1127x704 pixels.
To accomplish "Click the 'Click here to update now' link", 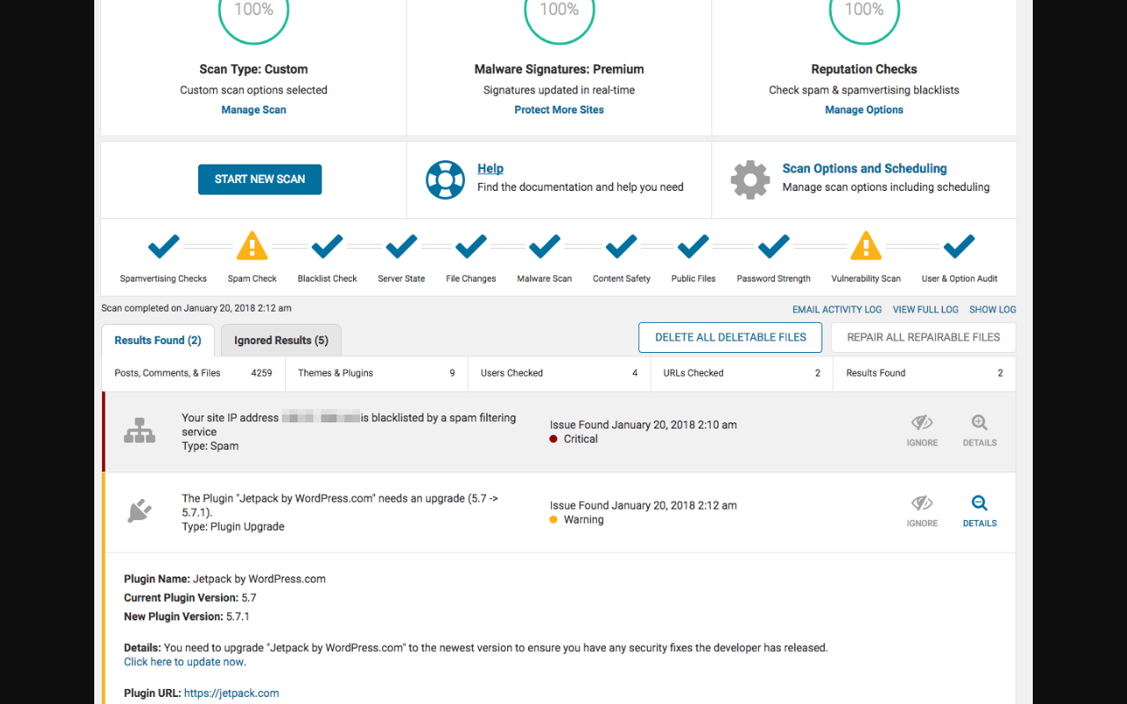I will (x=185, y=662).
